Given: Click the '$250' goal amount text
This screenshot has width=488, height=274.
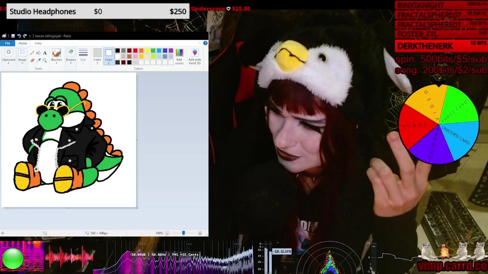Looking at the screenshot, I should (x=178, y=11).
